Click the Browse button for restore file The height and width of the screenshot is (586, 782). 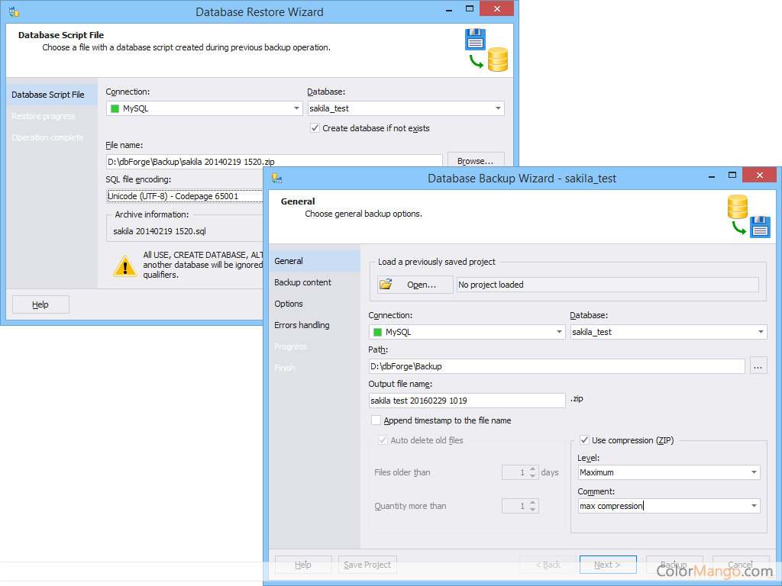pyautogui.click(x=475, y=161)
